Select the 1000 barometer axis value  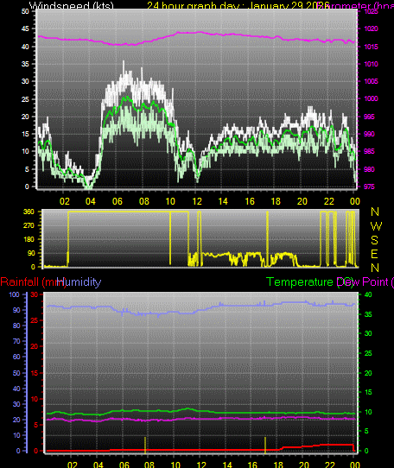coord(371,98)
